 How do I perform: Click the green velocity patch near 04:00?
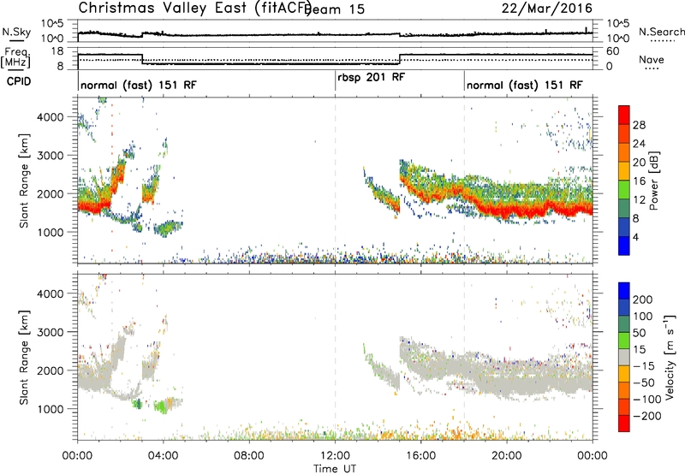pos(160,406)
